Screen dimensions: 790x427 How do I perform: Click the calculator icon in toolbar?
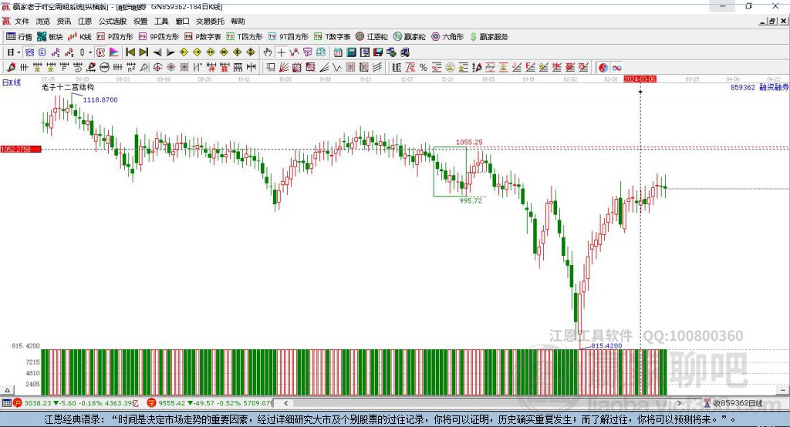point(351,52)
